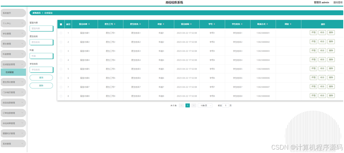Click 学号2 table cell

pyautogui.click(x=212, y=42)
